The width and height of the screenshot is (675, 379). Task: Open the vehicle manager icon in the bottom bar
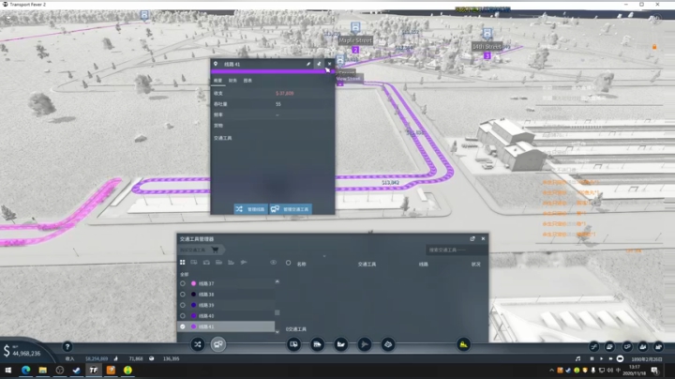[218, 344]
